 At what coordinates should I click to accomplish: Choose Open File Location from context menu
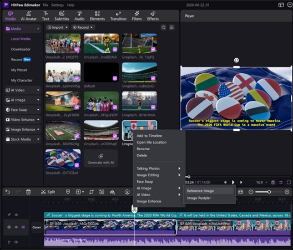pyautogui.click(x=159, y=142)
